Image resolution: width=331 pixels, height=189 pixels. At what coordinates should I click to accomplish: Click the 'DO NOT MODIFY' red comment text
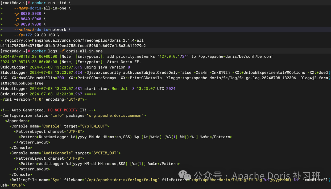point(63,110)
